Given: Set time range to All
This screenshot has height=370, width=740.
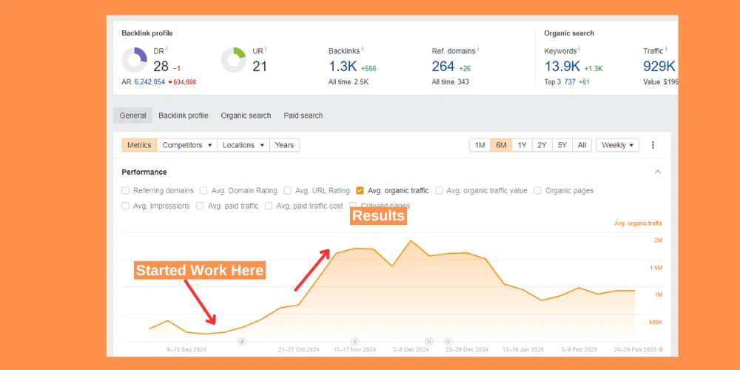Looking at the screenshot, I should click(x=582, y=145).
